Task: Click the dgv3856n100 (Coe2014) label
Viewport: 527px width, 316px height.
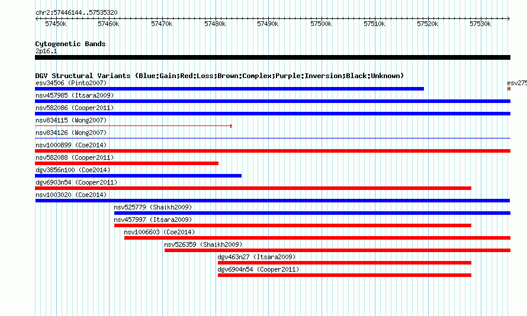Action: click(x=73, y=170)
